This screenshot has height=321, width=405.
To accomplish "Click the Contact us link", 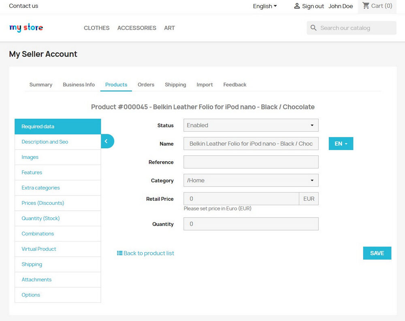I will (23, 6).
